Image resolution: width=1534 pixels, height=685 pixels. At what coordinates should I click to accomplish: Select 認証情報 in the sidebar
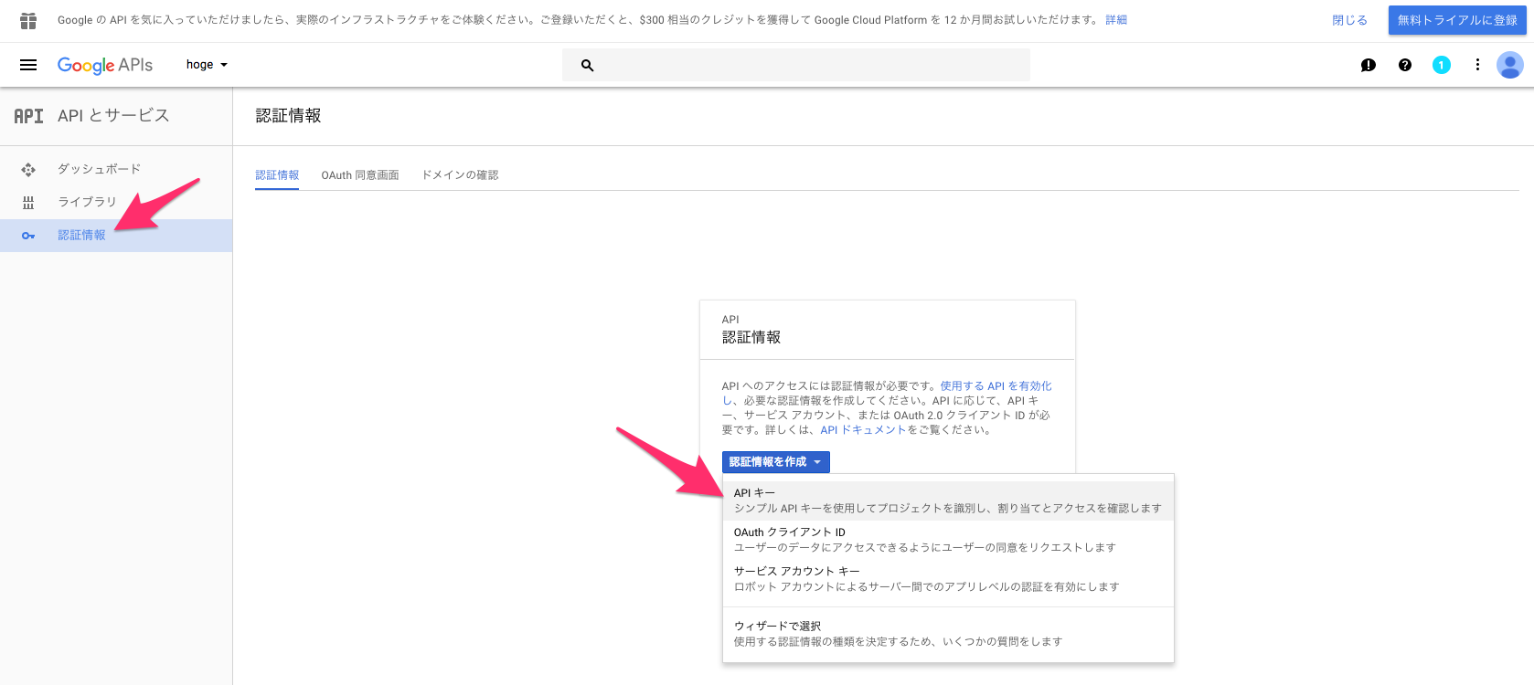tap(116, 236)
